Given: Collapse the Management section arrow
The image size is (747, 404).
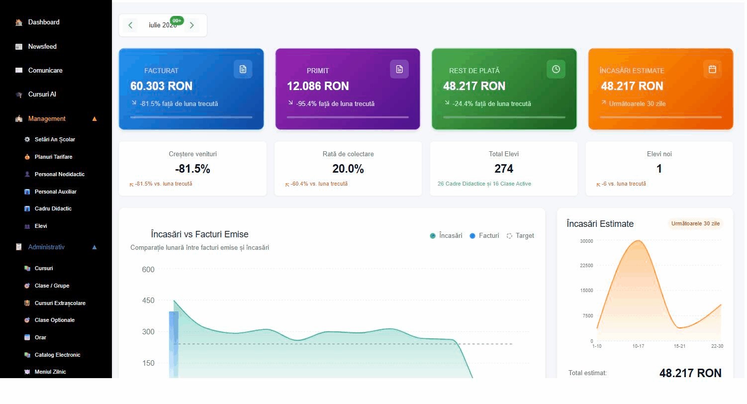Looking at the screenshot, I should [94, 119].
